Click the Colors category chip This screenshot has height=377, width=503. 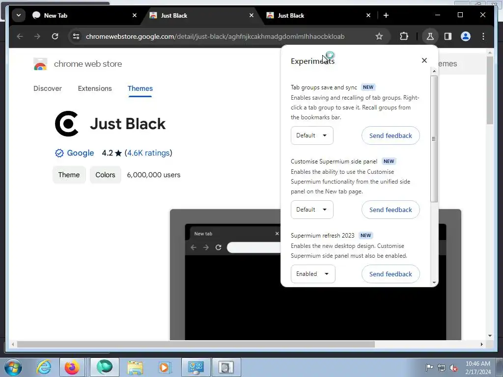105,175
